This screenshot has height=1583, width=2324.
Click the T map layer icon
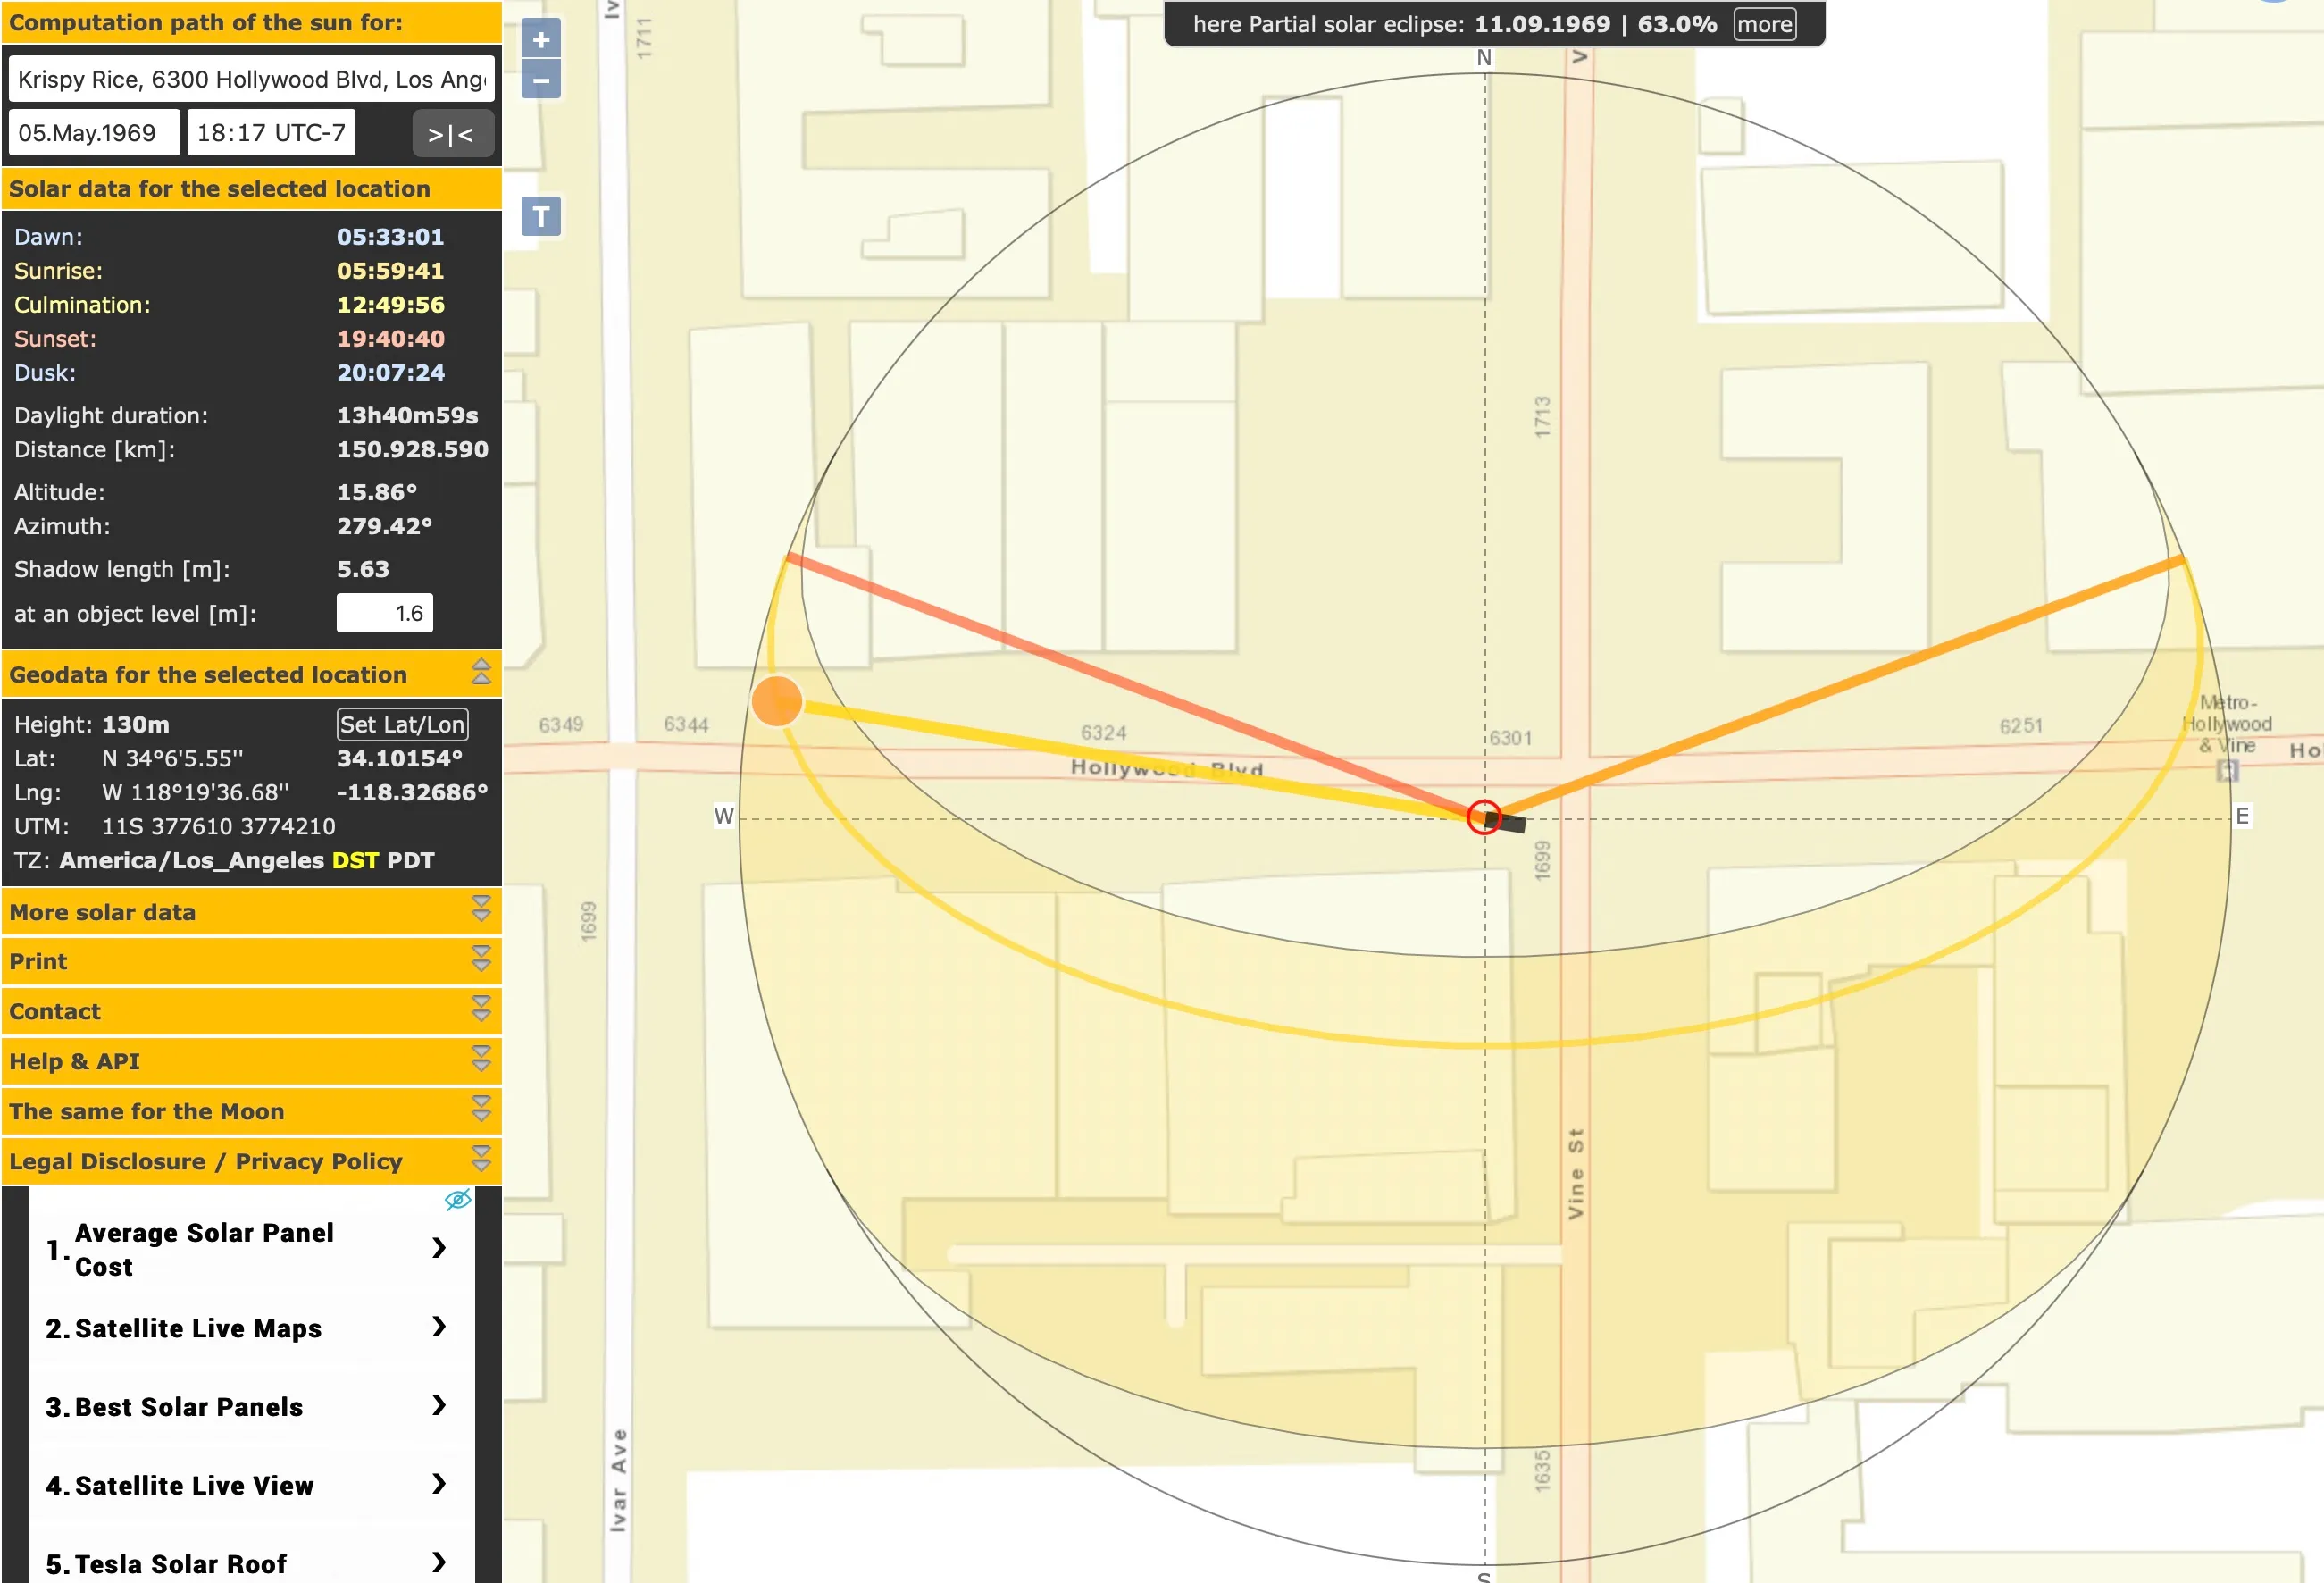pos(540,216)
